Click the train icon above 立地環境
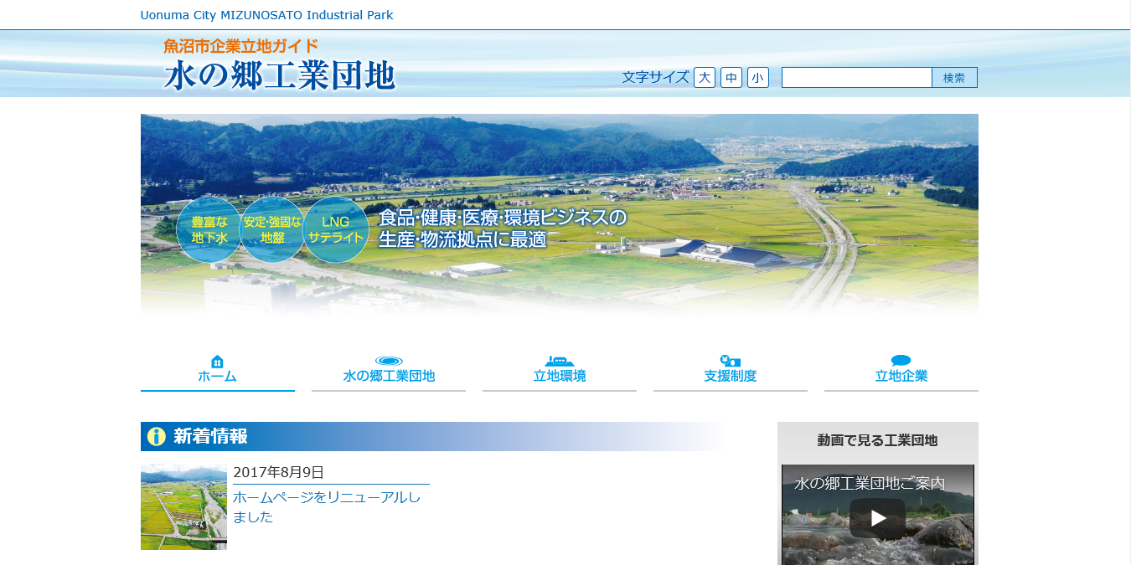Screen dimensions: 1131x565 pyautogui.click(x=560, y=361)
